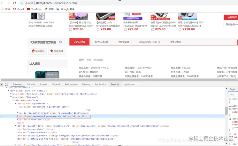Select the div id activity_header node
This screenshot has height=146, width=238.
68,135
